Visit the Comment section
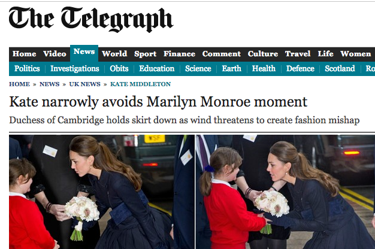This screenshot has height=249, width=375. (222, 54)
